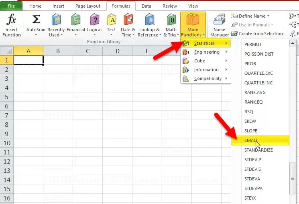Expand the Information submenu arrow
The width and height of the screenshot is (299, 204).
click(x=226, y=70)
